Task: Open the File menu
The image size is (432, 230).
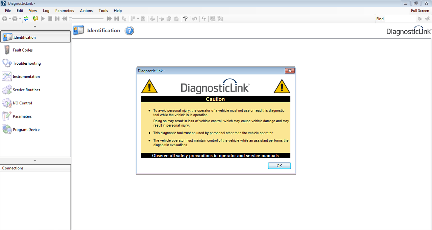Action: pyautogui.click(x=8, y=11)
